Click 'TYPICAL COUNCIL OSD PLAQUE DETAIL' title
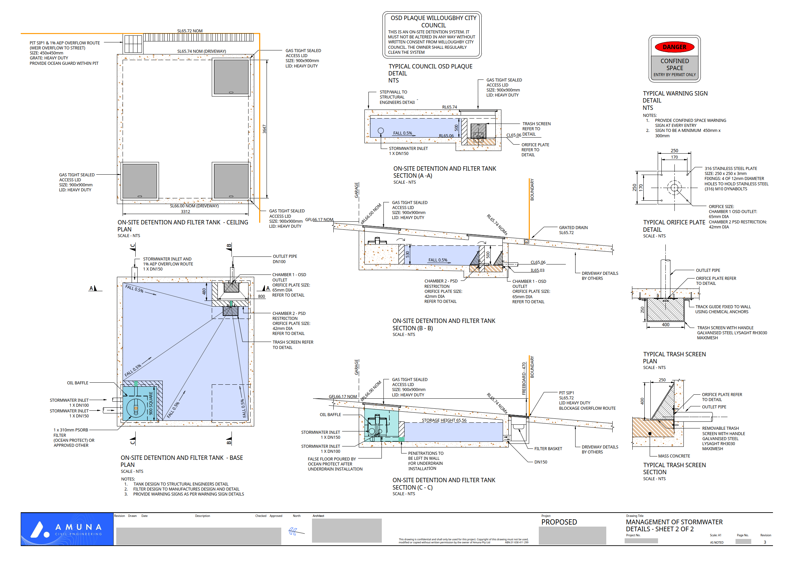 [x=430, y=70]
